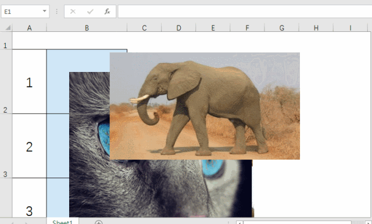
Task: Select column E header
Action: tap(213, 28)
